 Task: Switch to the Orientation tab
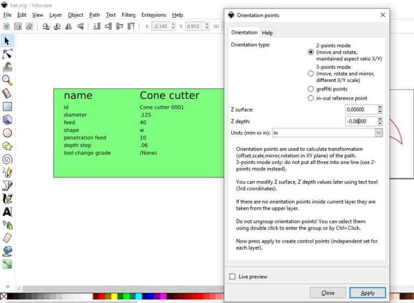[x=244, y=32]
